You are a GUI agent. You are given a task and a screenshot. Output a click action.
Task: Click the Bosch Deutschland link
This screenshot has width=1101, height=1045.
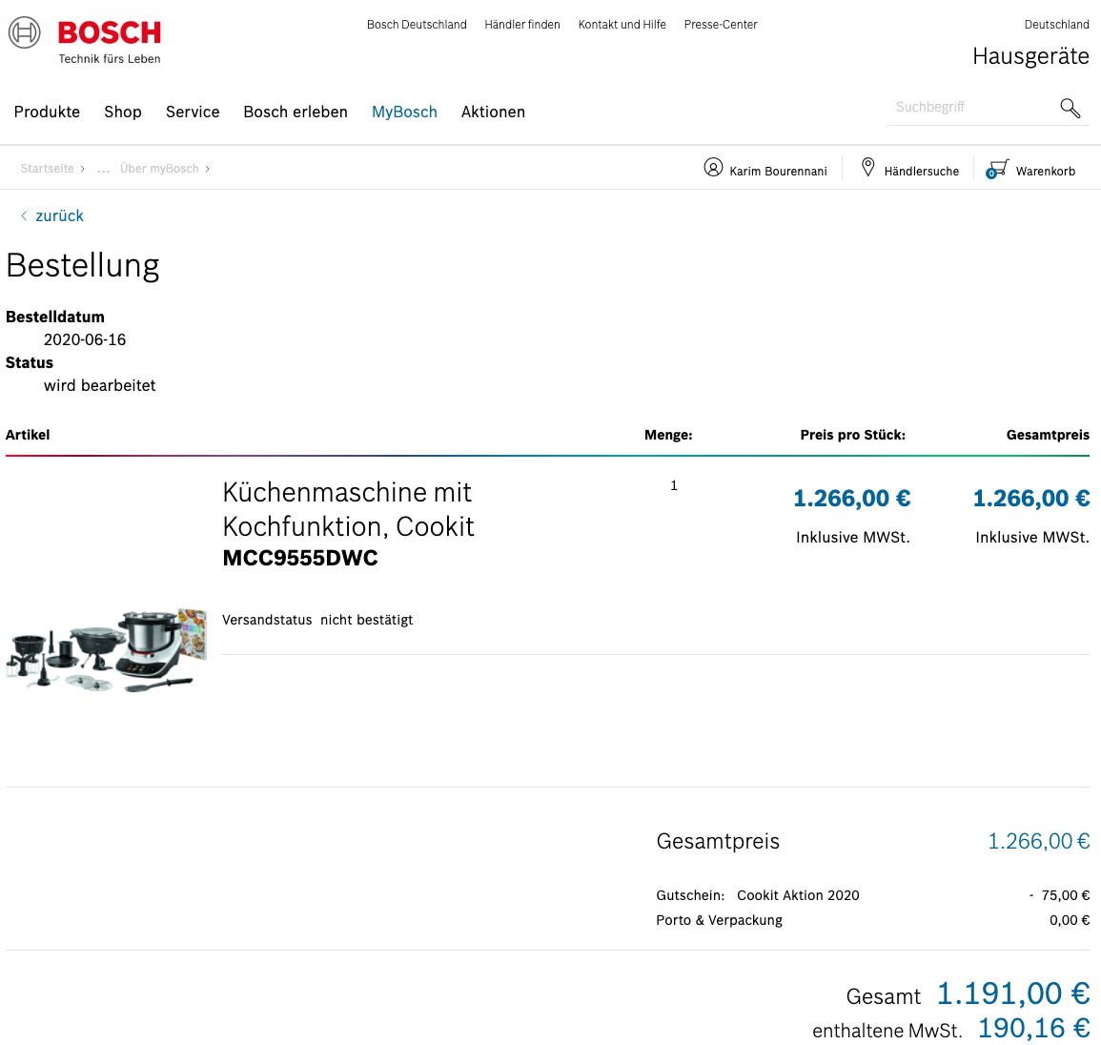click(417, 25)
